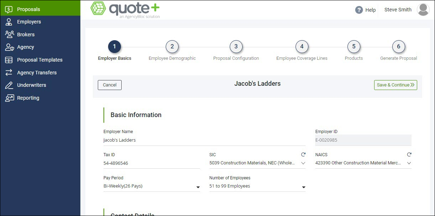Viewport: 435px width, 216px height.
Task: Click the Save & Continue button
Action: point(395,85)
